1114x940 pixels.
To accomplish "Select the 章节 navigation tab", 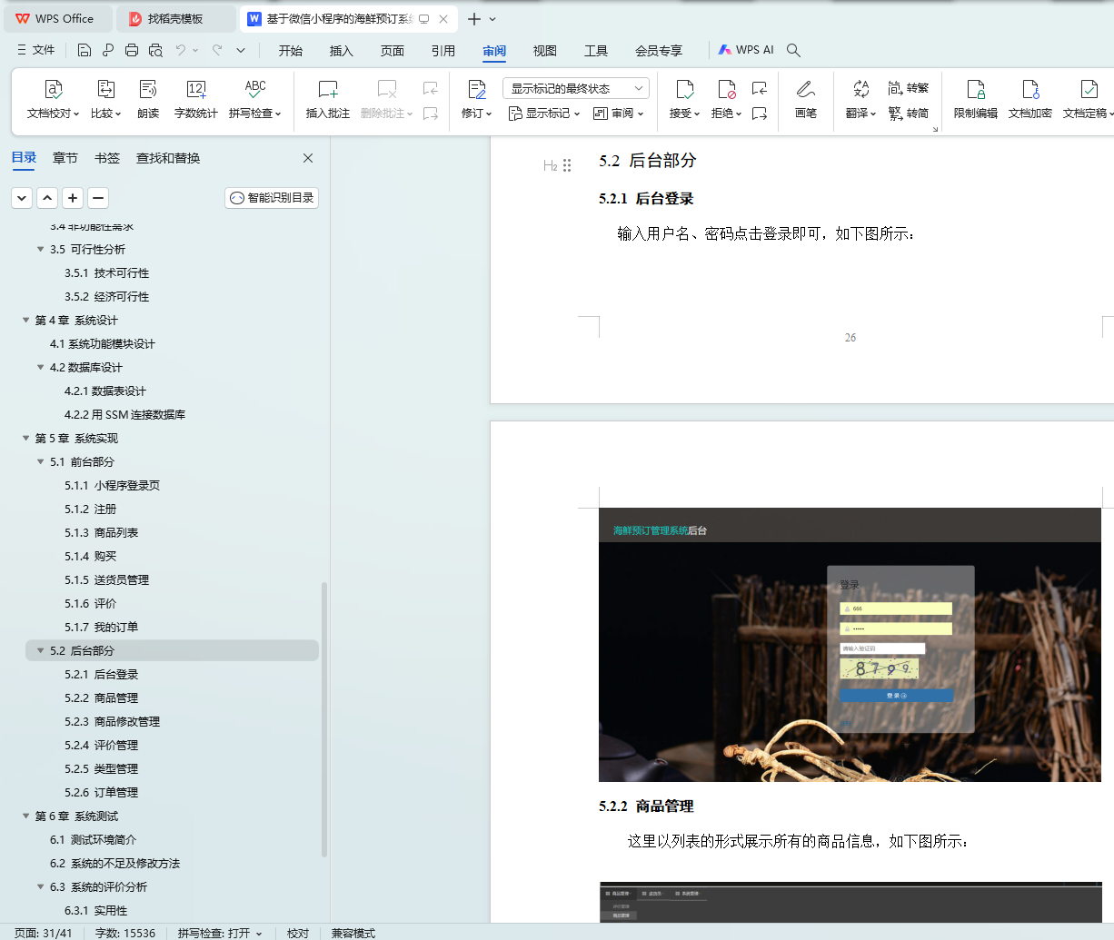I will pyautogui.click(x=65, y=158).
